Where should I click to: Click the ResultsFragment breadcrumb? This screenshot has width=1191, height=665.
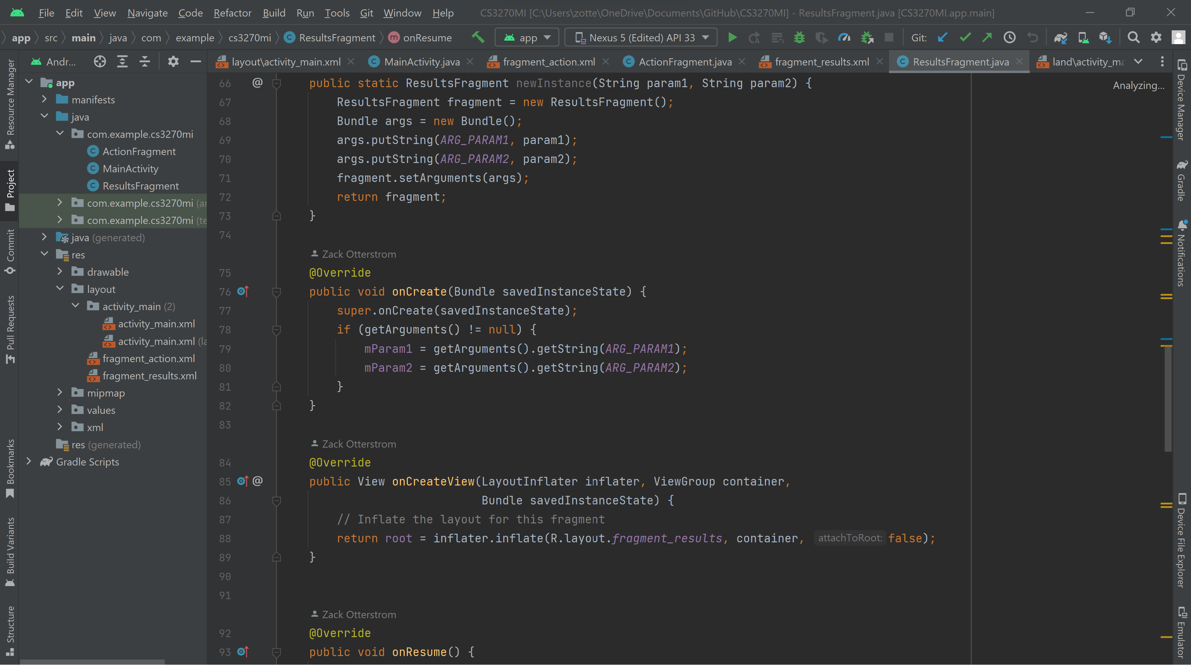(330, 38)
